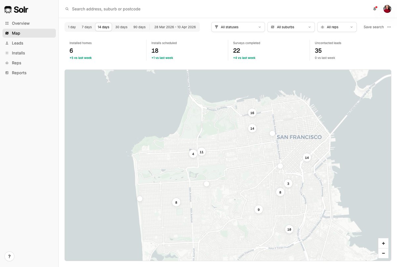Image resolution: width=397 pixels, height=267 pixels.
Task: Zoom out on the map
Action: point(383,253)
